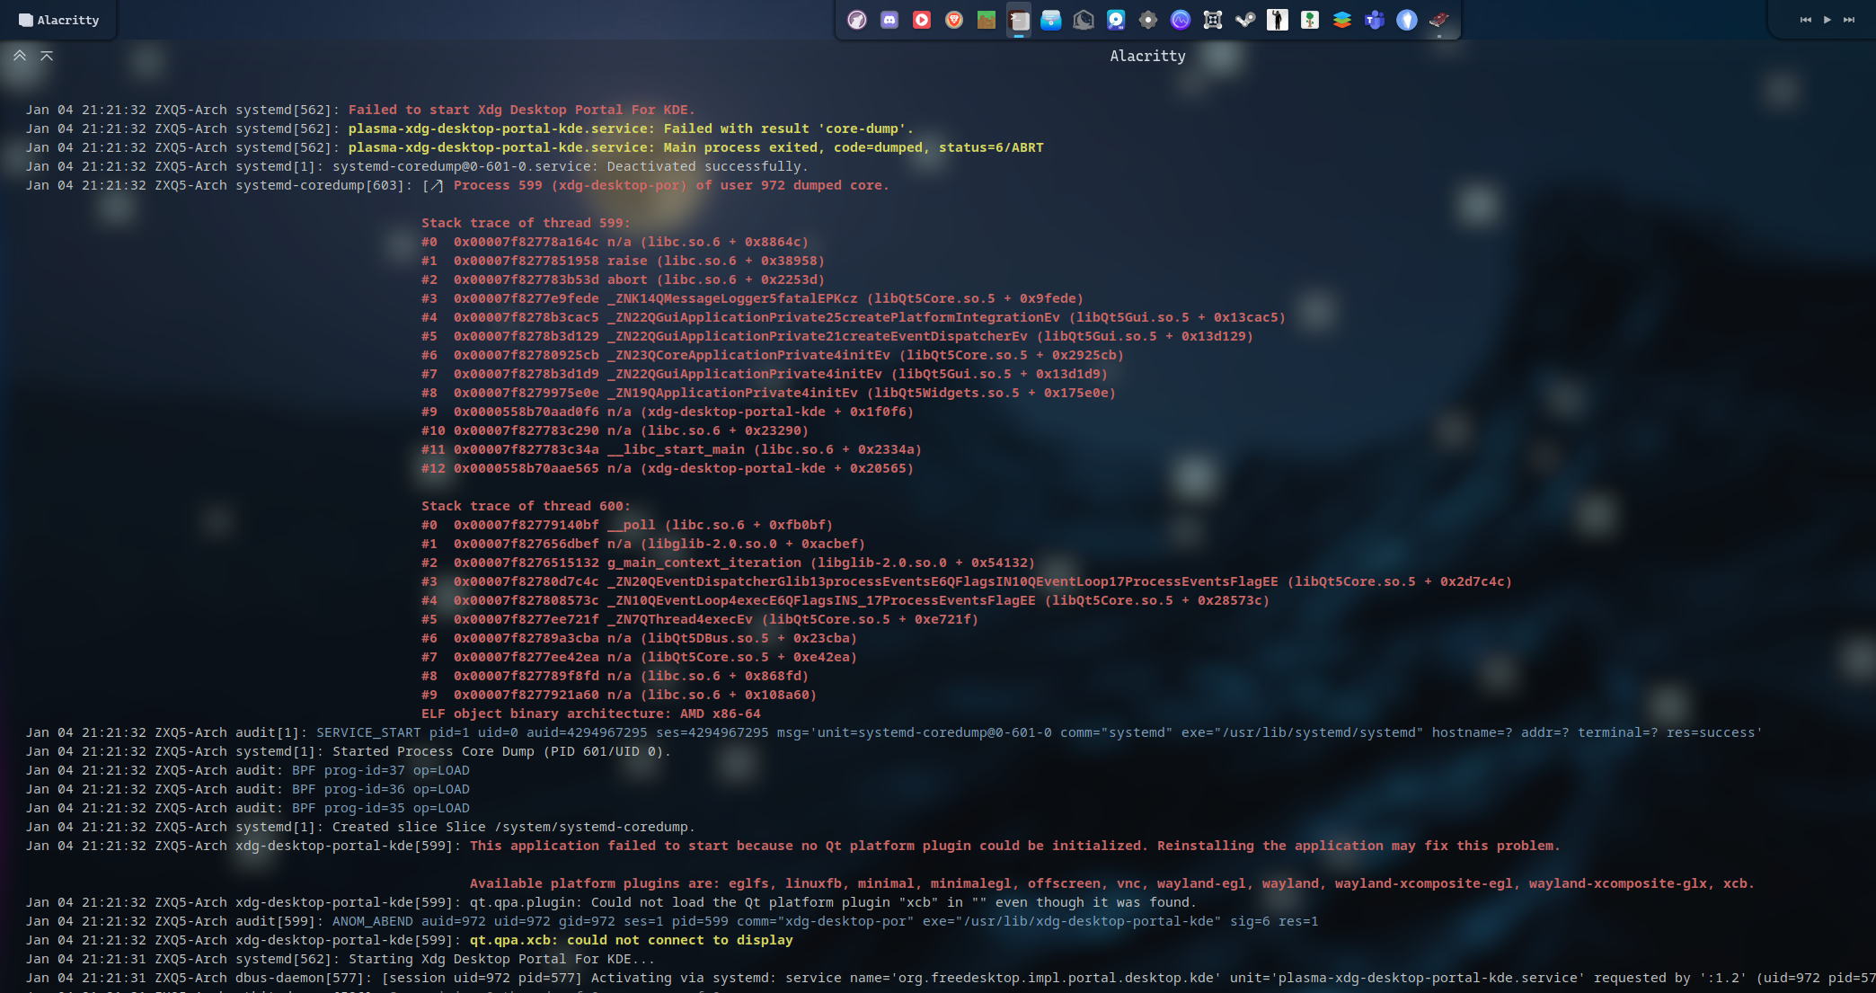Image resolution: width=1876 pixels, height=993 pixels.
Task: Select the highlighted Alacritty icon in the dock
Action: pyautogui.click(x=1019, y=20)
